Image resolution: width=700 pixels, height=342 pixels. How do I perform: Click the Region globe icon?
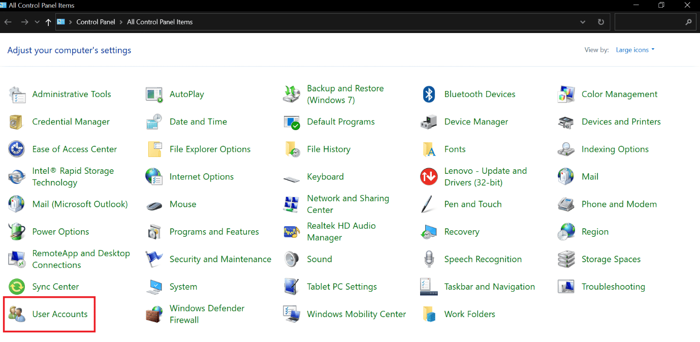pos(566,232)
